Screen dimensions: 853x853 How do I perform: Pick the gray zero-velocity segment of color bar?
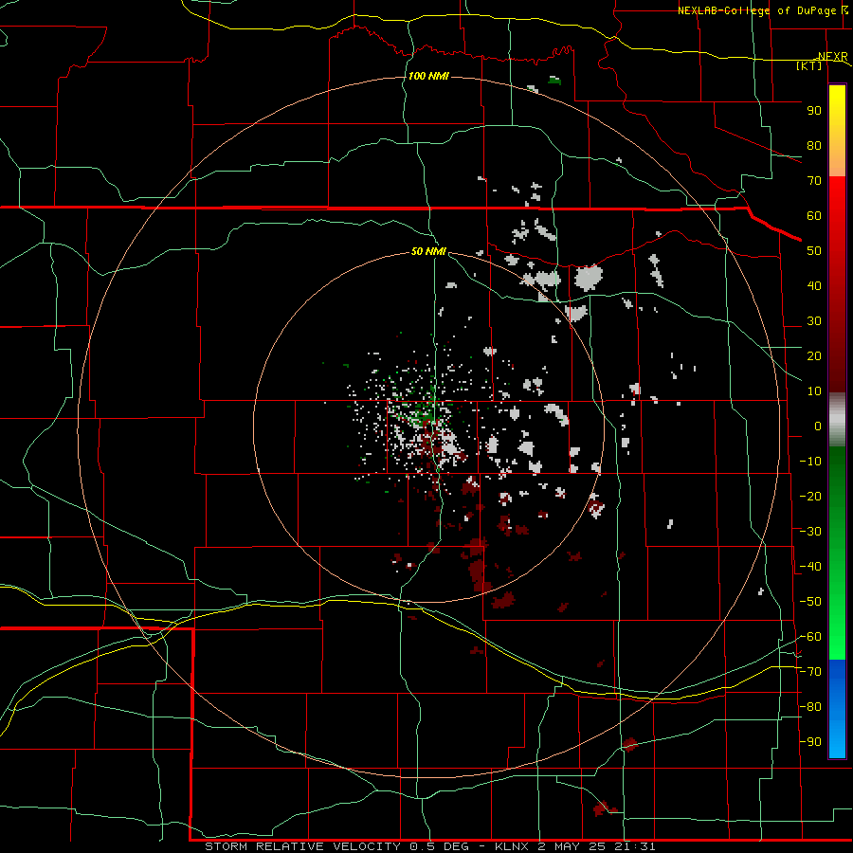(837, 420)
